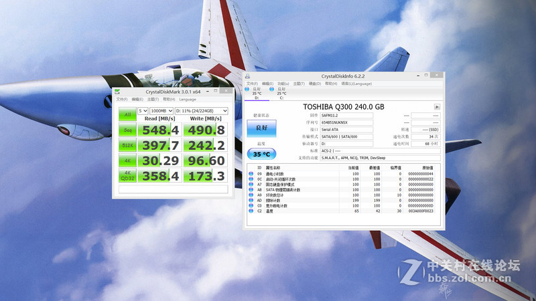The width and height of the screenshot is (536, 301).
Task: Click the CrystalDiskMark title bar app icon
Action: (117, 92)
